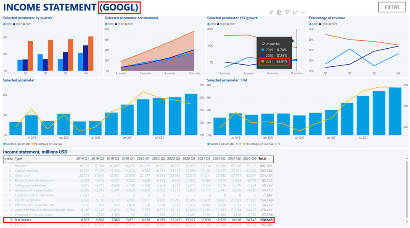Click the pin visual icon
Screen dimensions: 410x228
(271, 13)
